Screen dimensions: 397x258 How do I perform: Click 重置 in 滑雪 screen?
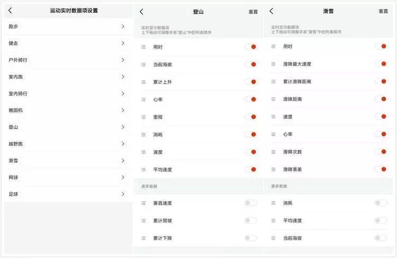[383, 11]
